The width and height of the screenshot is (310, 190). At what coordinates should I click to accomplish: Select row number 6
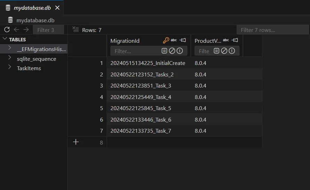click(101, 119)
